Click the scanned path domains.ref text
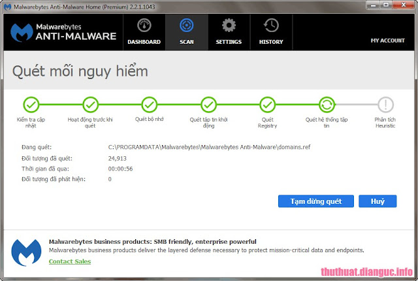The height and width of the screenshot is (281, 418). [209, 147]
